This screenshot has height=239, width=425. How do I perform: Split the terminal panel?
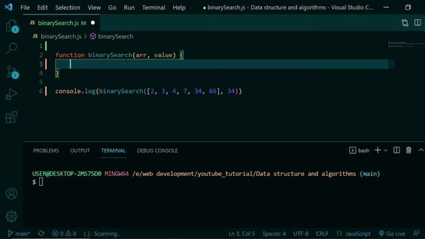coord(396,150)
